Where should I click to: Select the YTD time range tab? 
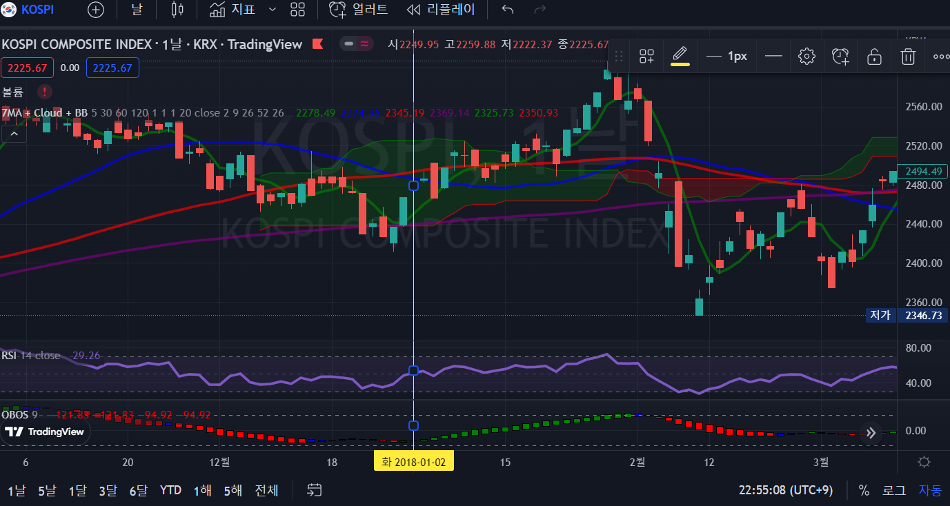pos(170,490)
